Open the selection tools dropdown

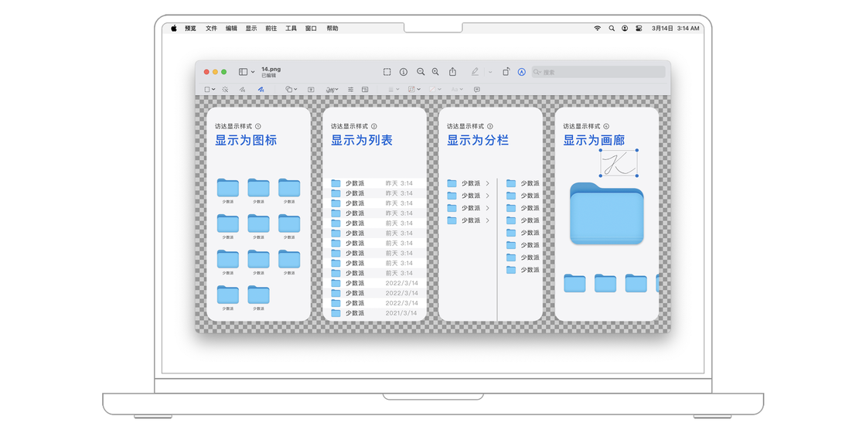point(210,89)
